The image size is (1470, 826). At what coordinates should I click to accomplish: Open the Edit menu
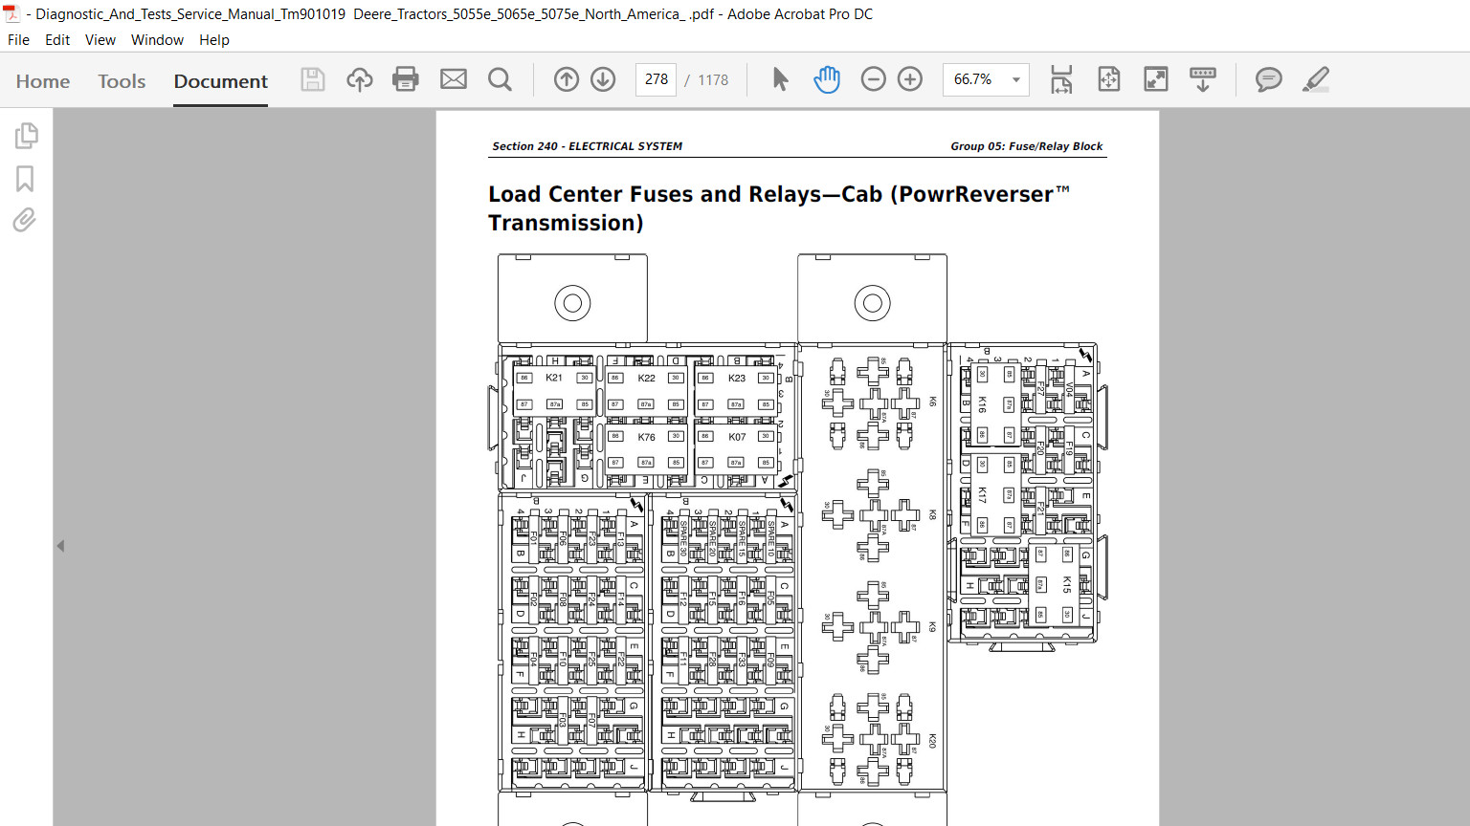[x=57, y=40]
